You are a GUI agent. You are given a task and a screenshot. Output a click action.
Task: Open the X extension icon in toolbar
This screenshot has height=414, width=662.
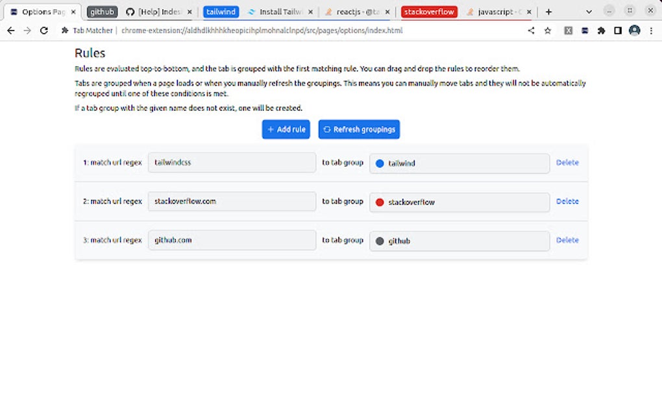(x=569, y=30)
